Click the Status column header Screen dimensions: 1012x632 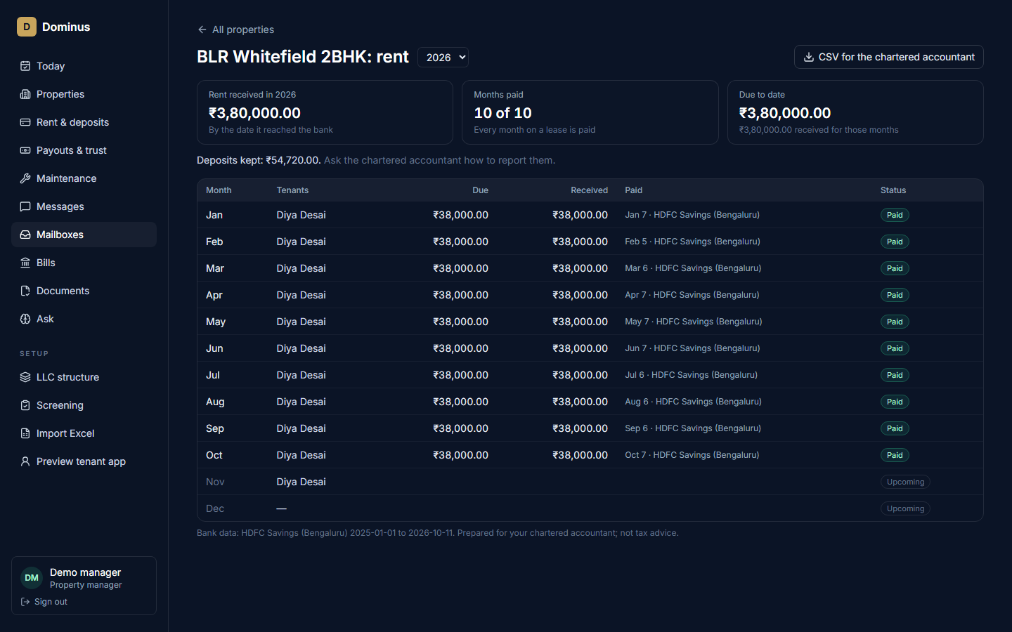click(x=893, y=190)
